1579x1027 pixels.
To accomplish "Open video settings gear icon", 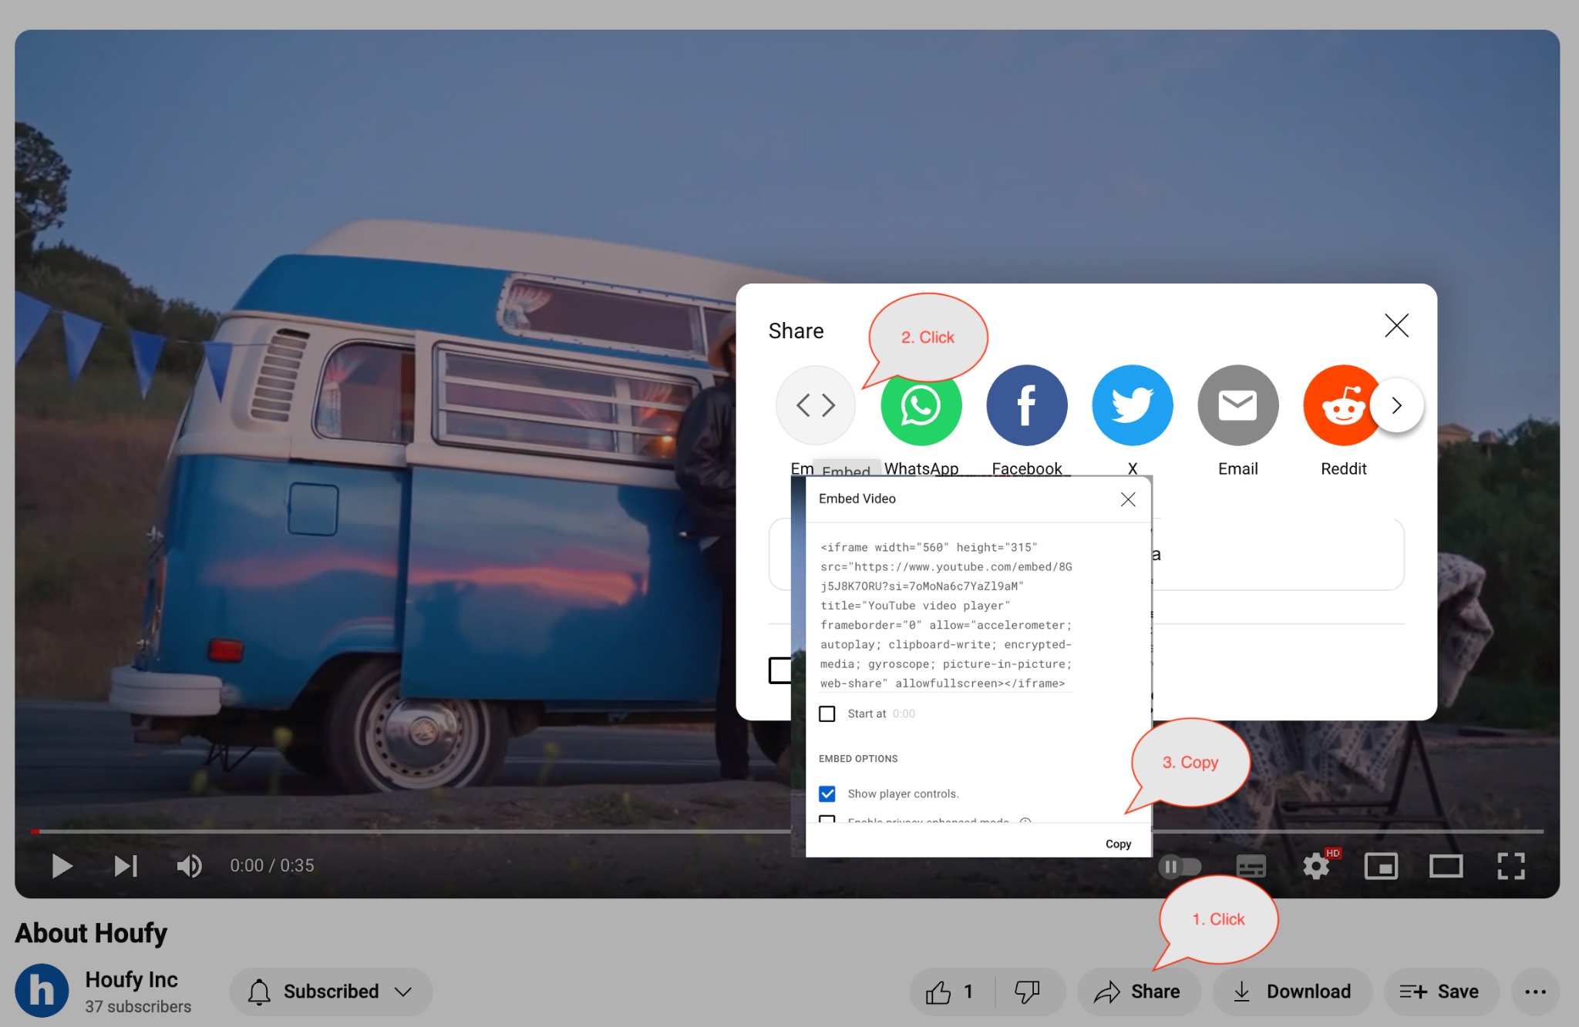I will (x=1316, y=866).
